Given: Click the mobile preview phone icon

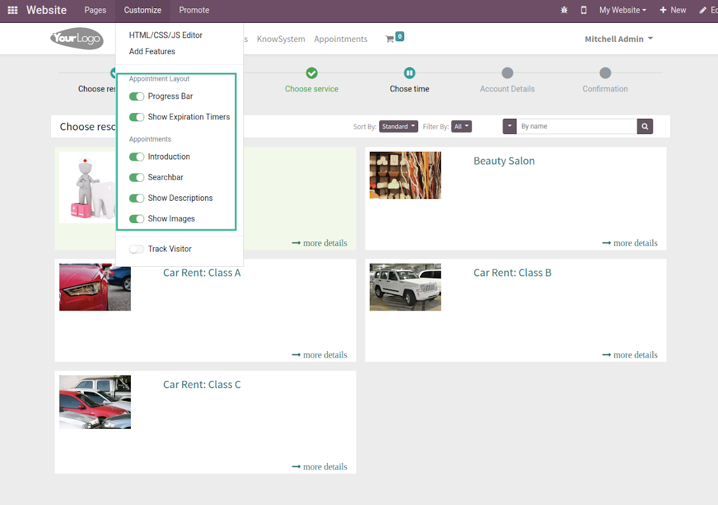Looking at the screenshot, I should (583, 10).
